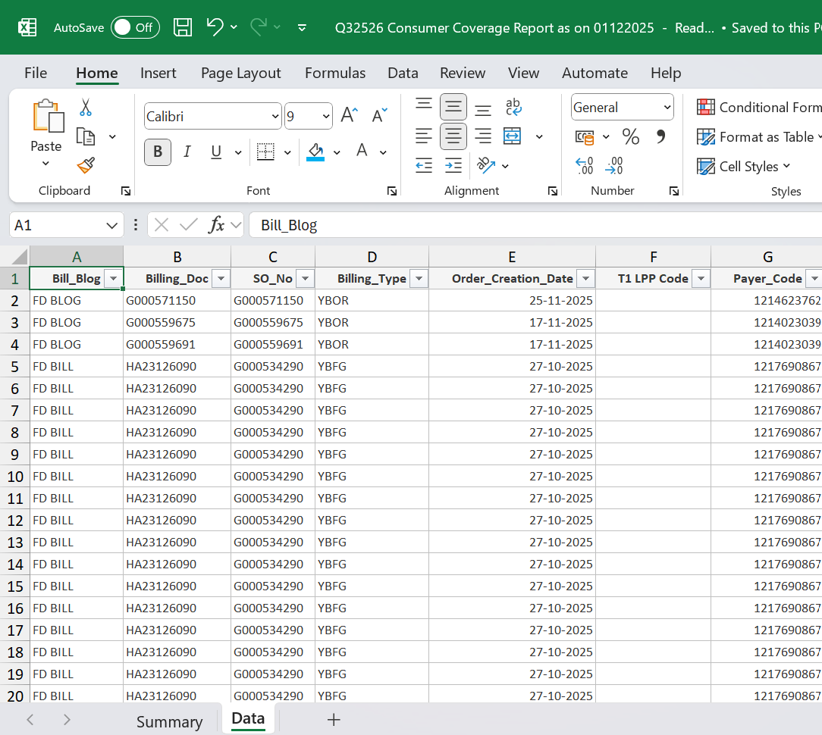Toggle Italic formatting button
Screen dimensions: 822x735
pos(187,152)
